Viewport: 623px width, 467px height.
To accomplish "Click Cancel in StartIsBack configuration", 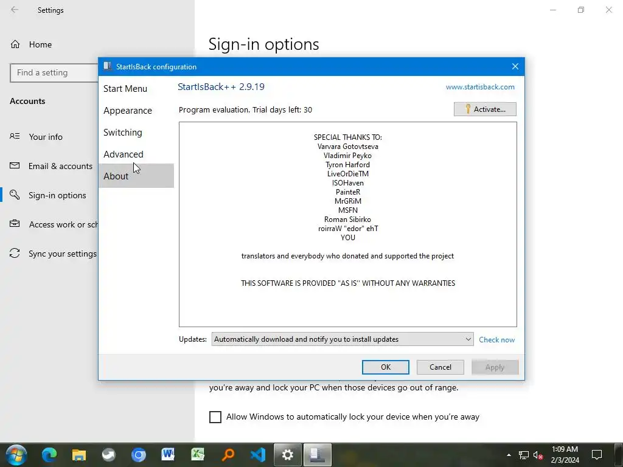I will (440, 367).
